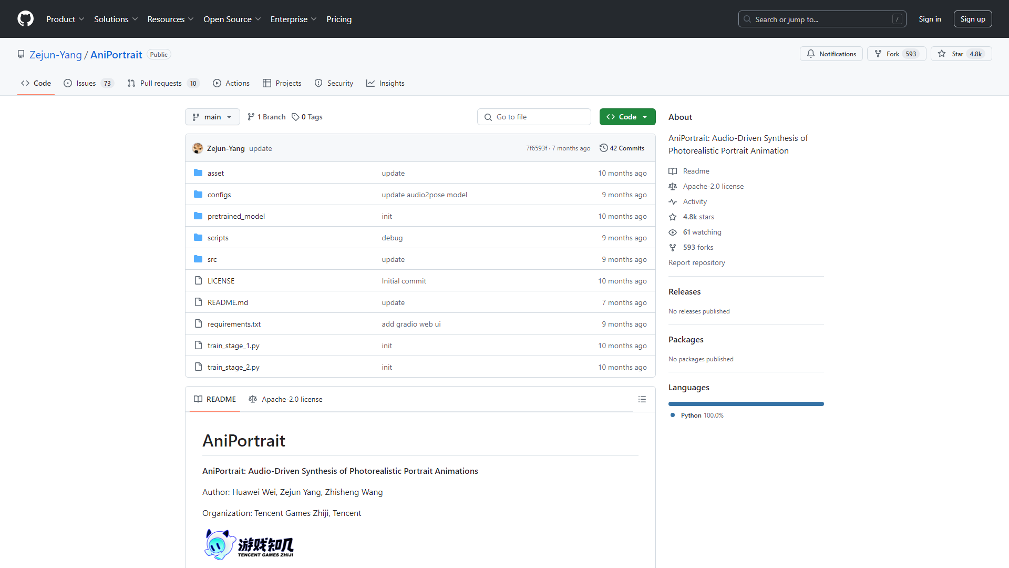Open the Zejun-Yang owner profile link
The image size is (1009, 568).
pos(56,55)
